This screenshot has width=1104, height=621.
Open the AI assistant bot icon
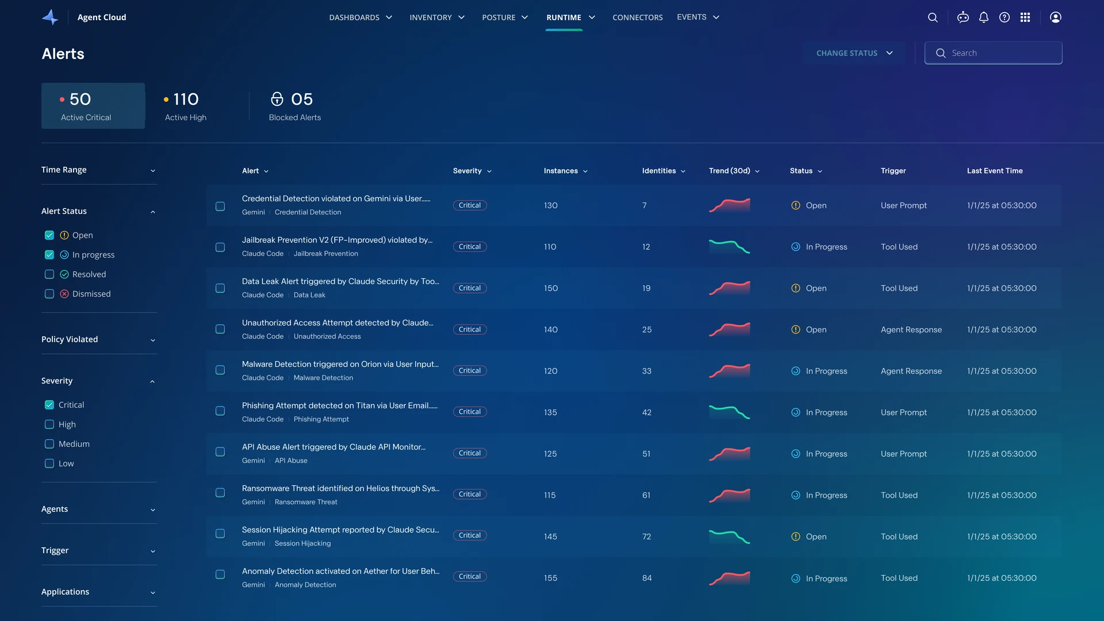click(963, 17)
